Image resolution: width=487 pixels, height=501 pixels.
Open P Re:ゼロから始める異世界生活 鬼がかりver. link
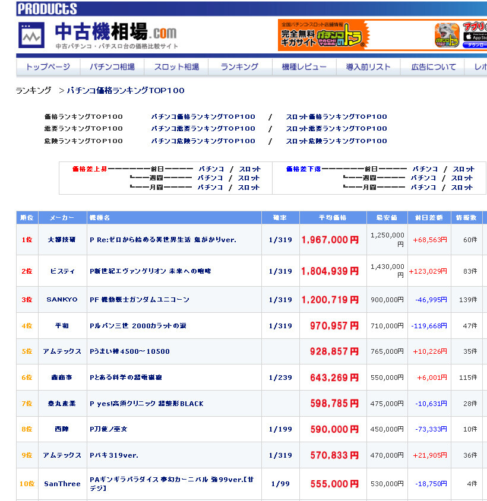tap(163, 240)
